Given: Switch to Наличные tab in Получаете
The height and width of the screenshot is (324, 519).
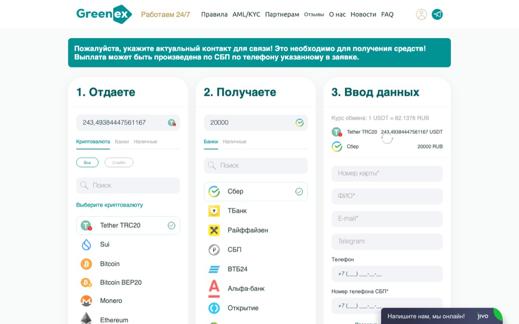Looking at the screenshot, I should (234, 141).
